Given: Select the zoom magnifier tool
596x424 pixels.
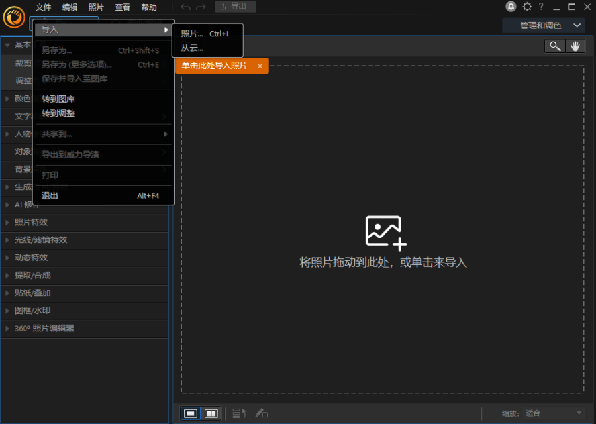Looking at the screenshot, I should tap(555, 46).
